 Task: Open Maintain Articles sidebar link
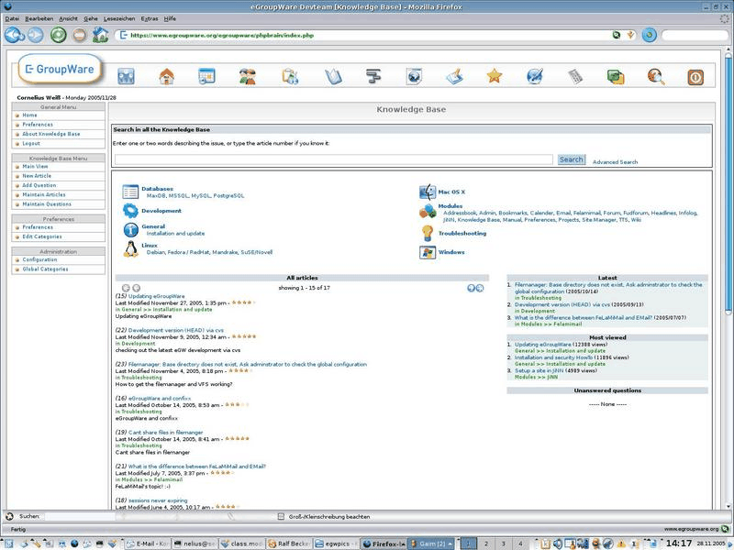(x=44, y=194)
